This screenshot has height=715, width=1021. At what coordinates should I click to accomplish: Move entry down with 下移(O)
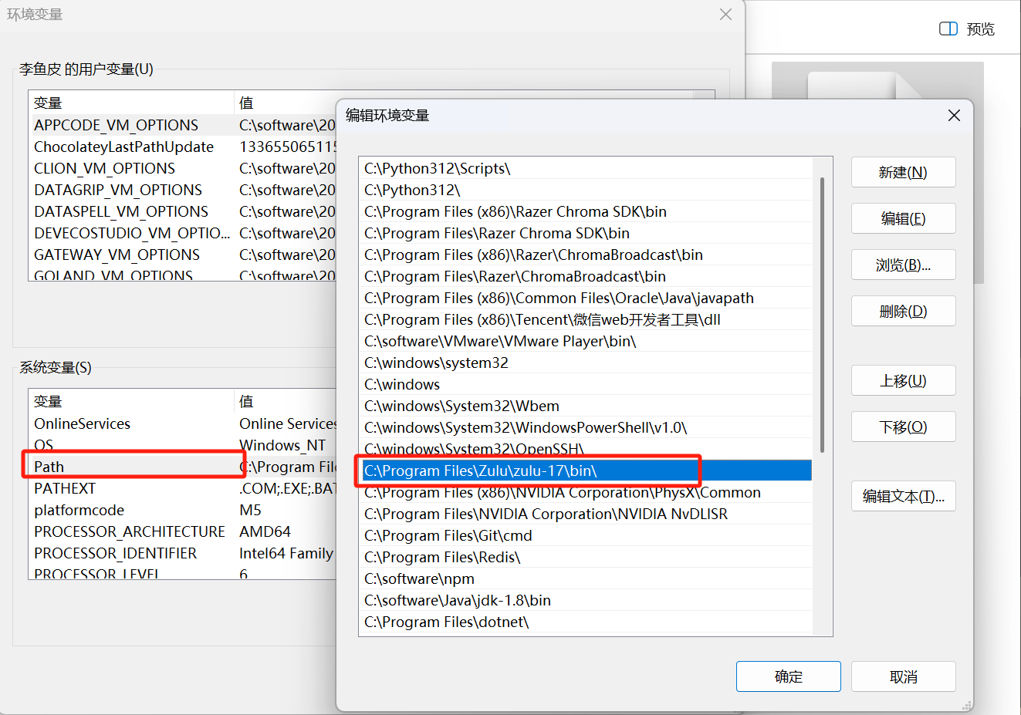click(903, 427)
